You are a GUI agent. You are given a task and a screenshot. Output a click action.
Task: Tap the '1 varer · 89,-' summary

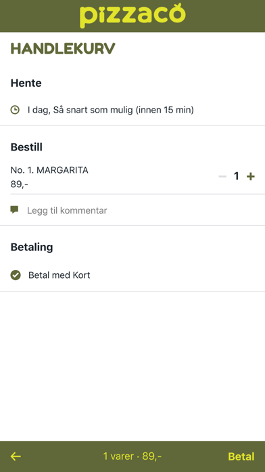pos(132,456)
